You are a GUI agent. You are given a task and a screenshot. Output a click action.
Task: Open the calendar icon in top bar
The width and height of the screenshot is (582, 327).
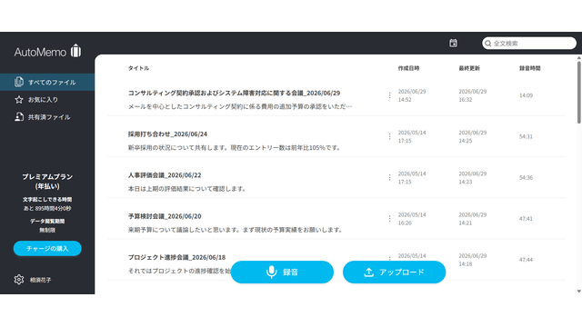(453, 43)
